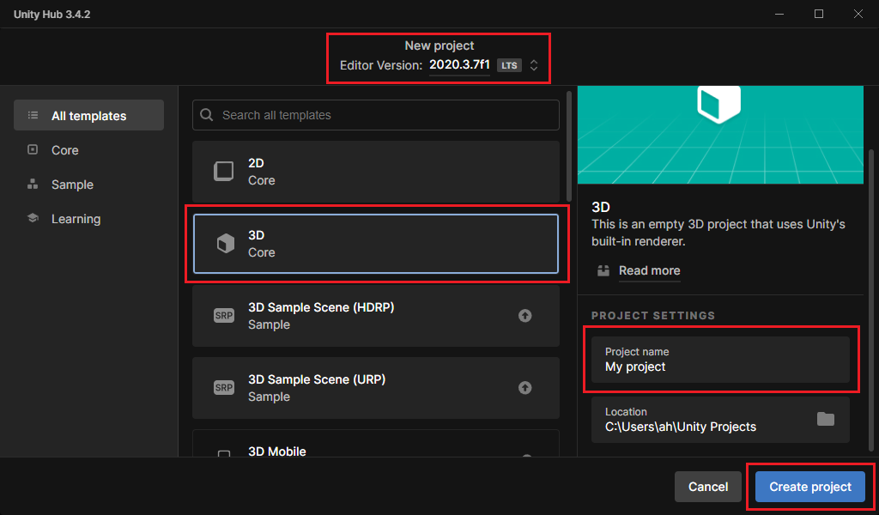Click the Core category icon
Screen dimensions: 879x515
[x=33, y=149]
